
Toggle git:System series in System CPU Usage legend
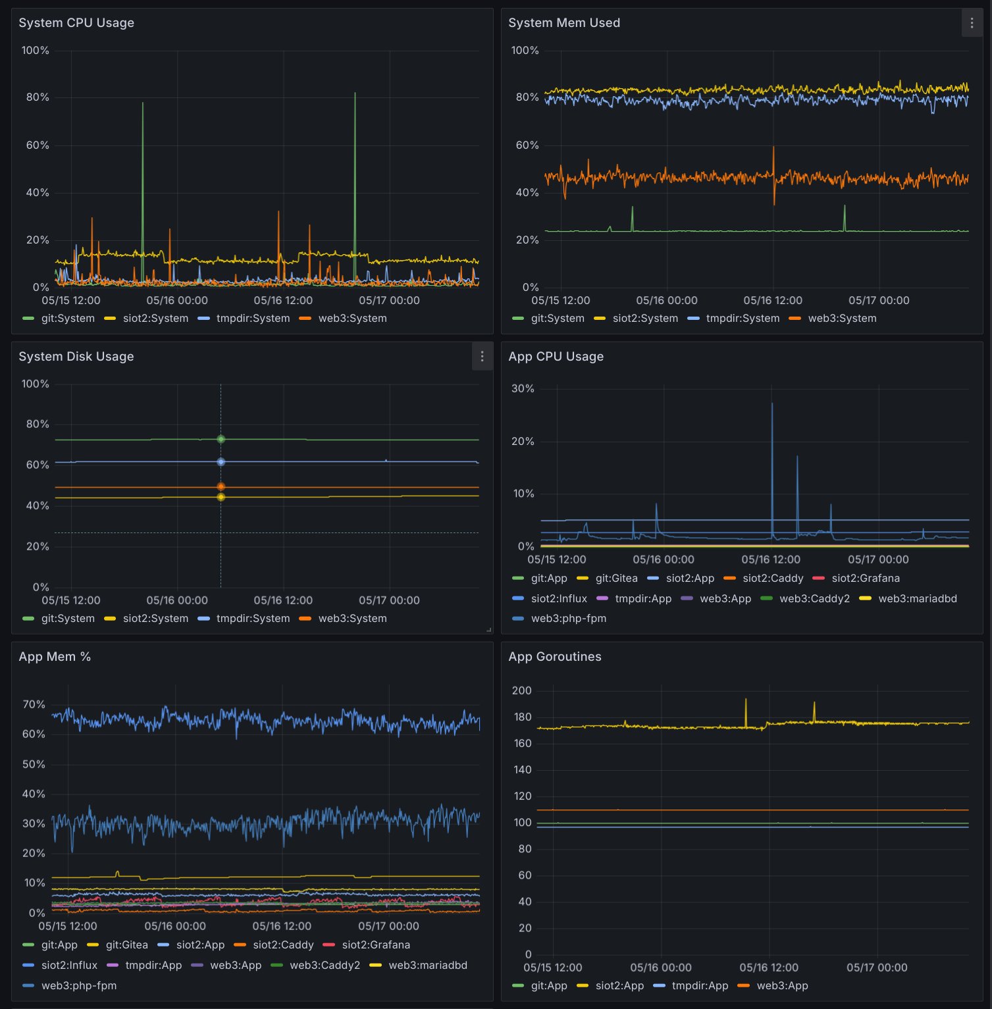pos(68,319)
